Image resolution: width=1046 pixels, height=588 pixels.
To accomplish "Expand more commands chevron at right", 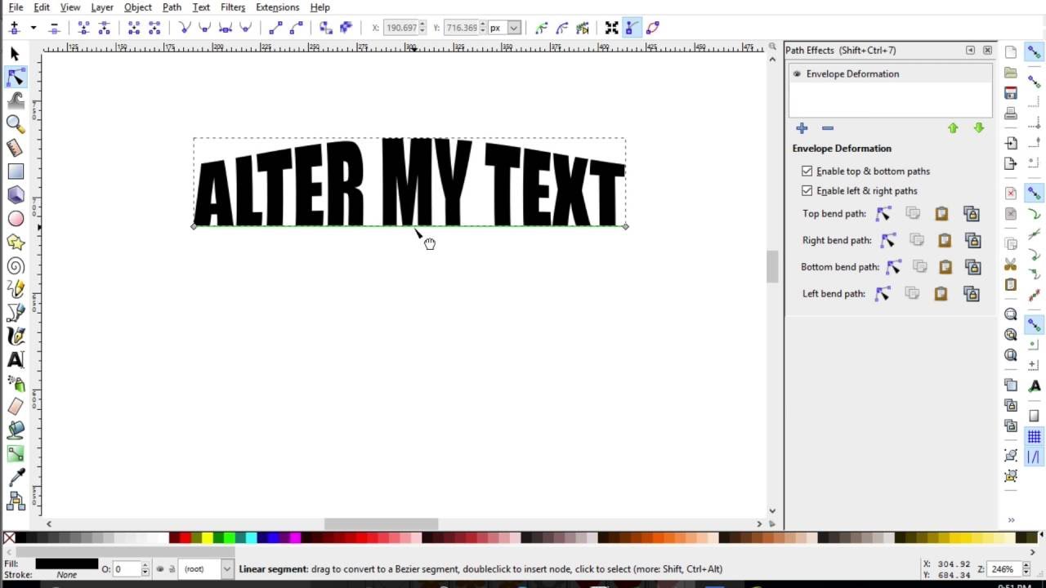I will (1011, 520).
